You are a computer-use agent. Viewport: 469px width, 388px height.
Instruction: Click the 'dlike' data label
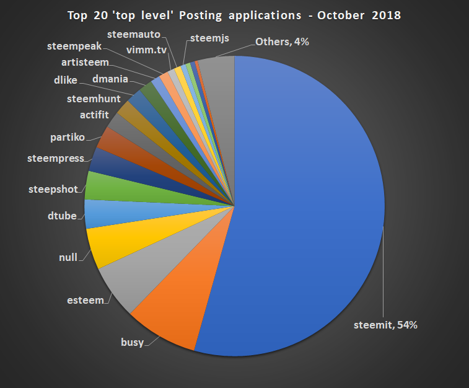tap(66, 80)
